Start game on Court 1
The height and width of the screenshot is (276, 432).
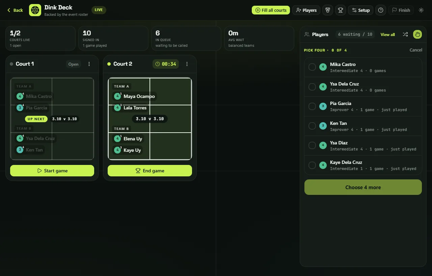[52, 171]
